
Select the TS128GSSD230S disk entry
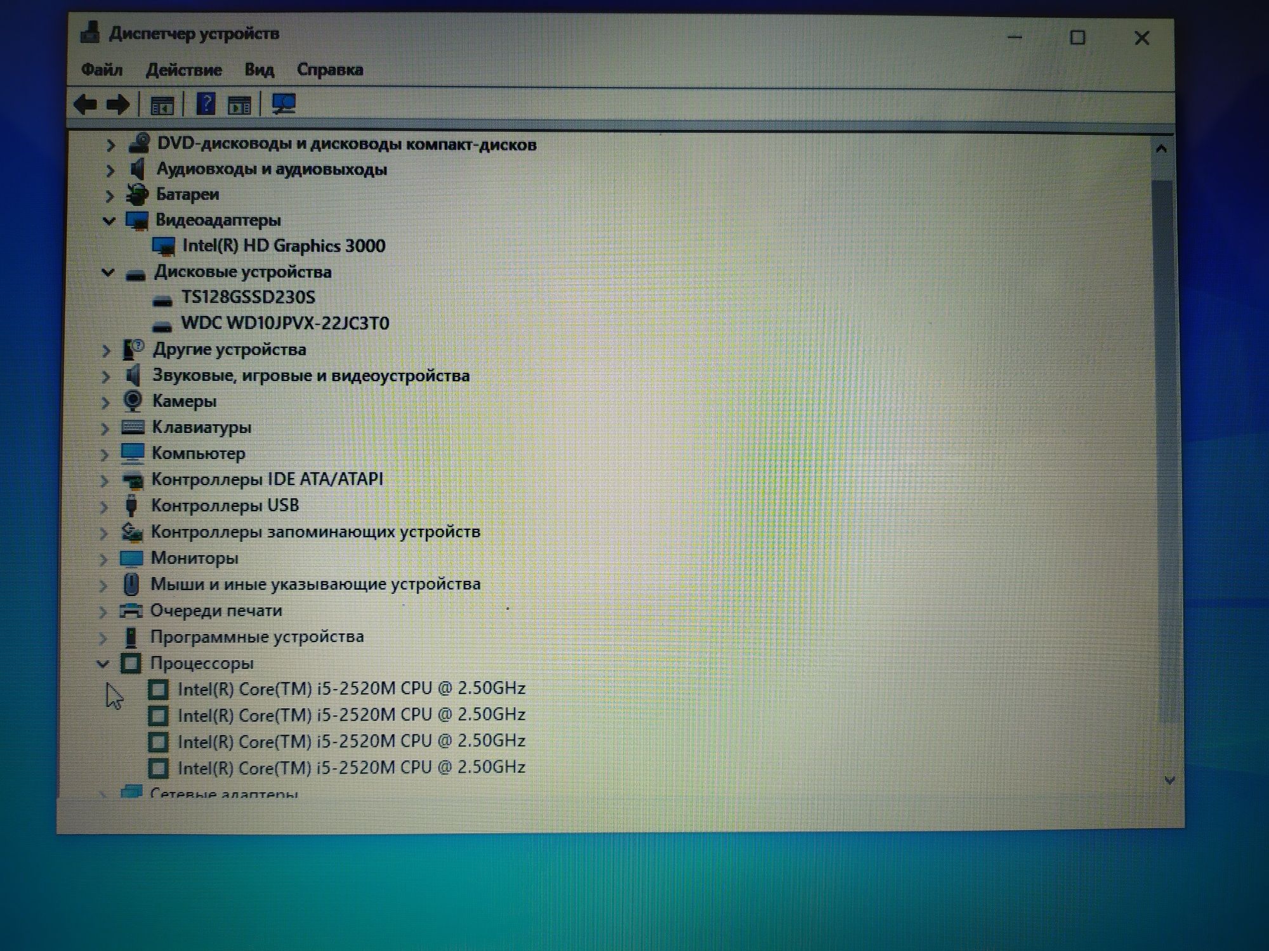(248, 297)
